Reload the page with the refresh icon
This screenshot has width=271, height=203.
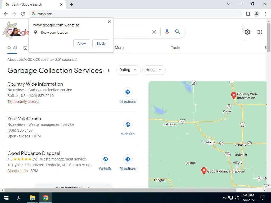(x=23, y=14)
